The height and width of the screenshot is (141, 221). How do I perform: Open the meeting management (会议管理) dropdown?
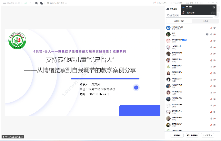(x=207, y=135)
